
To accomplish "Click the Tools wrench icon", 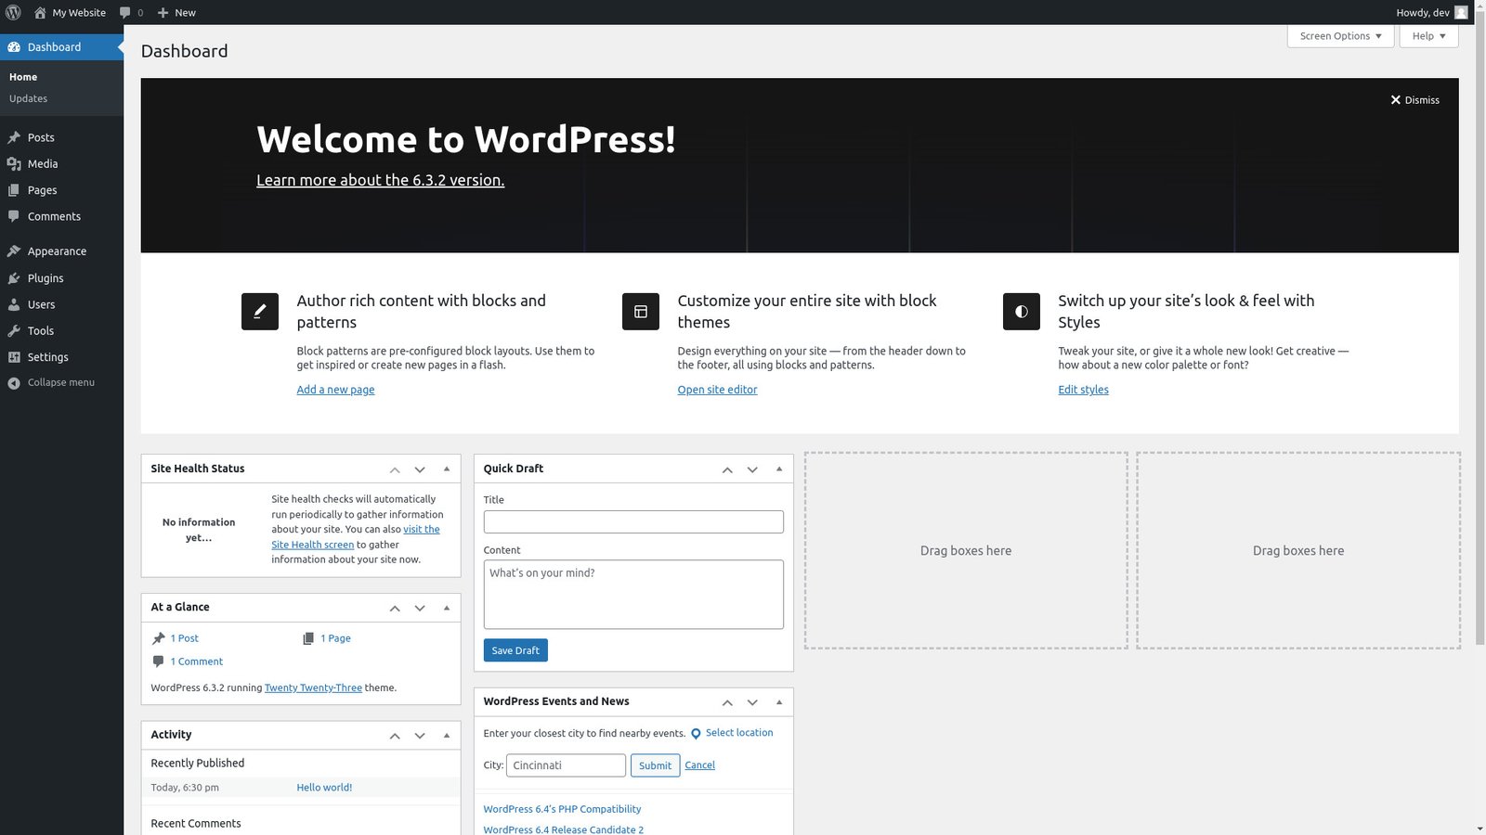I will 14,330.
